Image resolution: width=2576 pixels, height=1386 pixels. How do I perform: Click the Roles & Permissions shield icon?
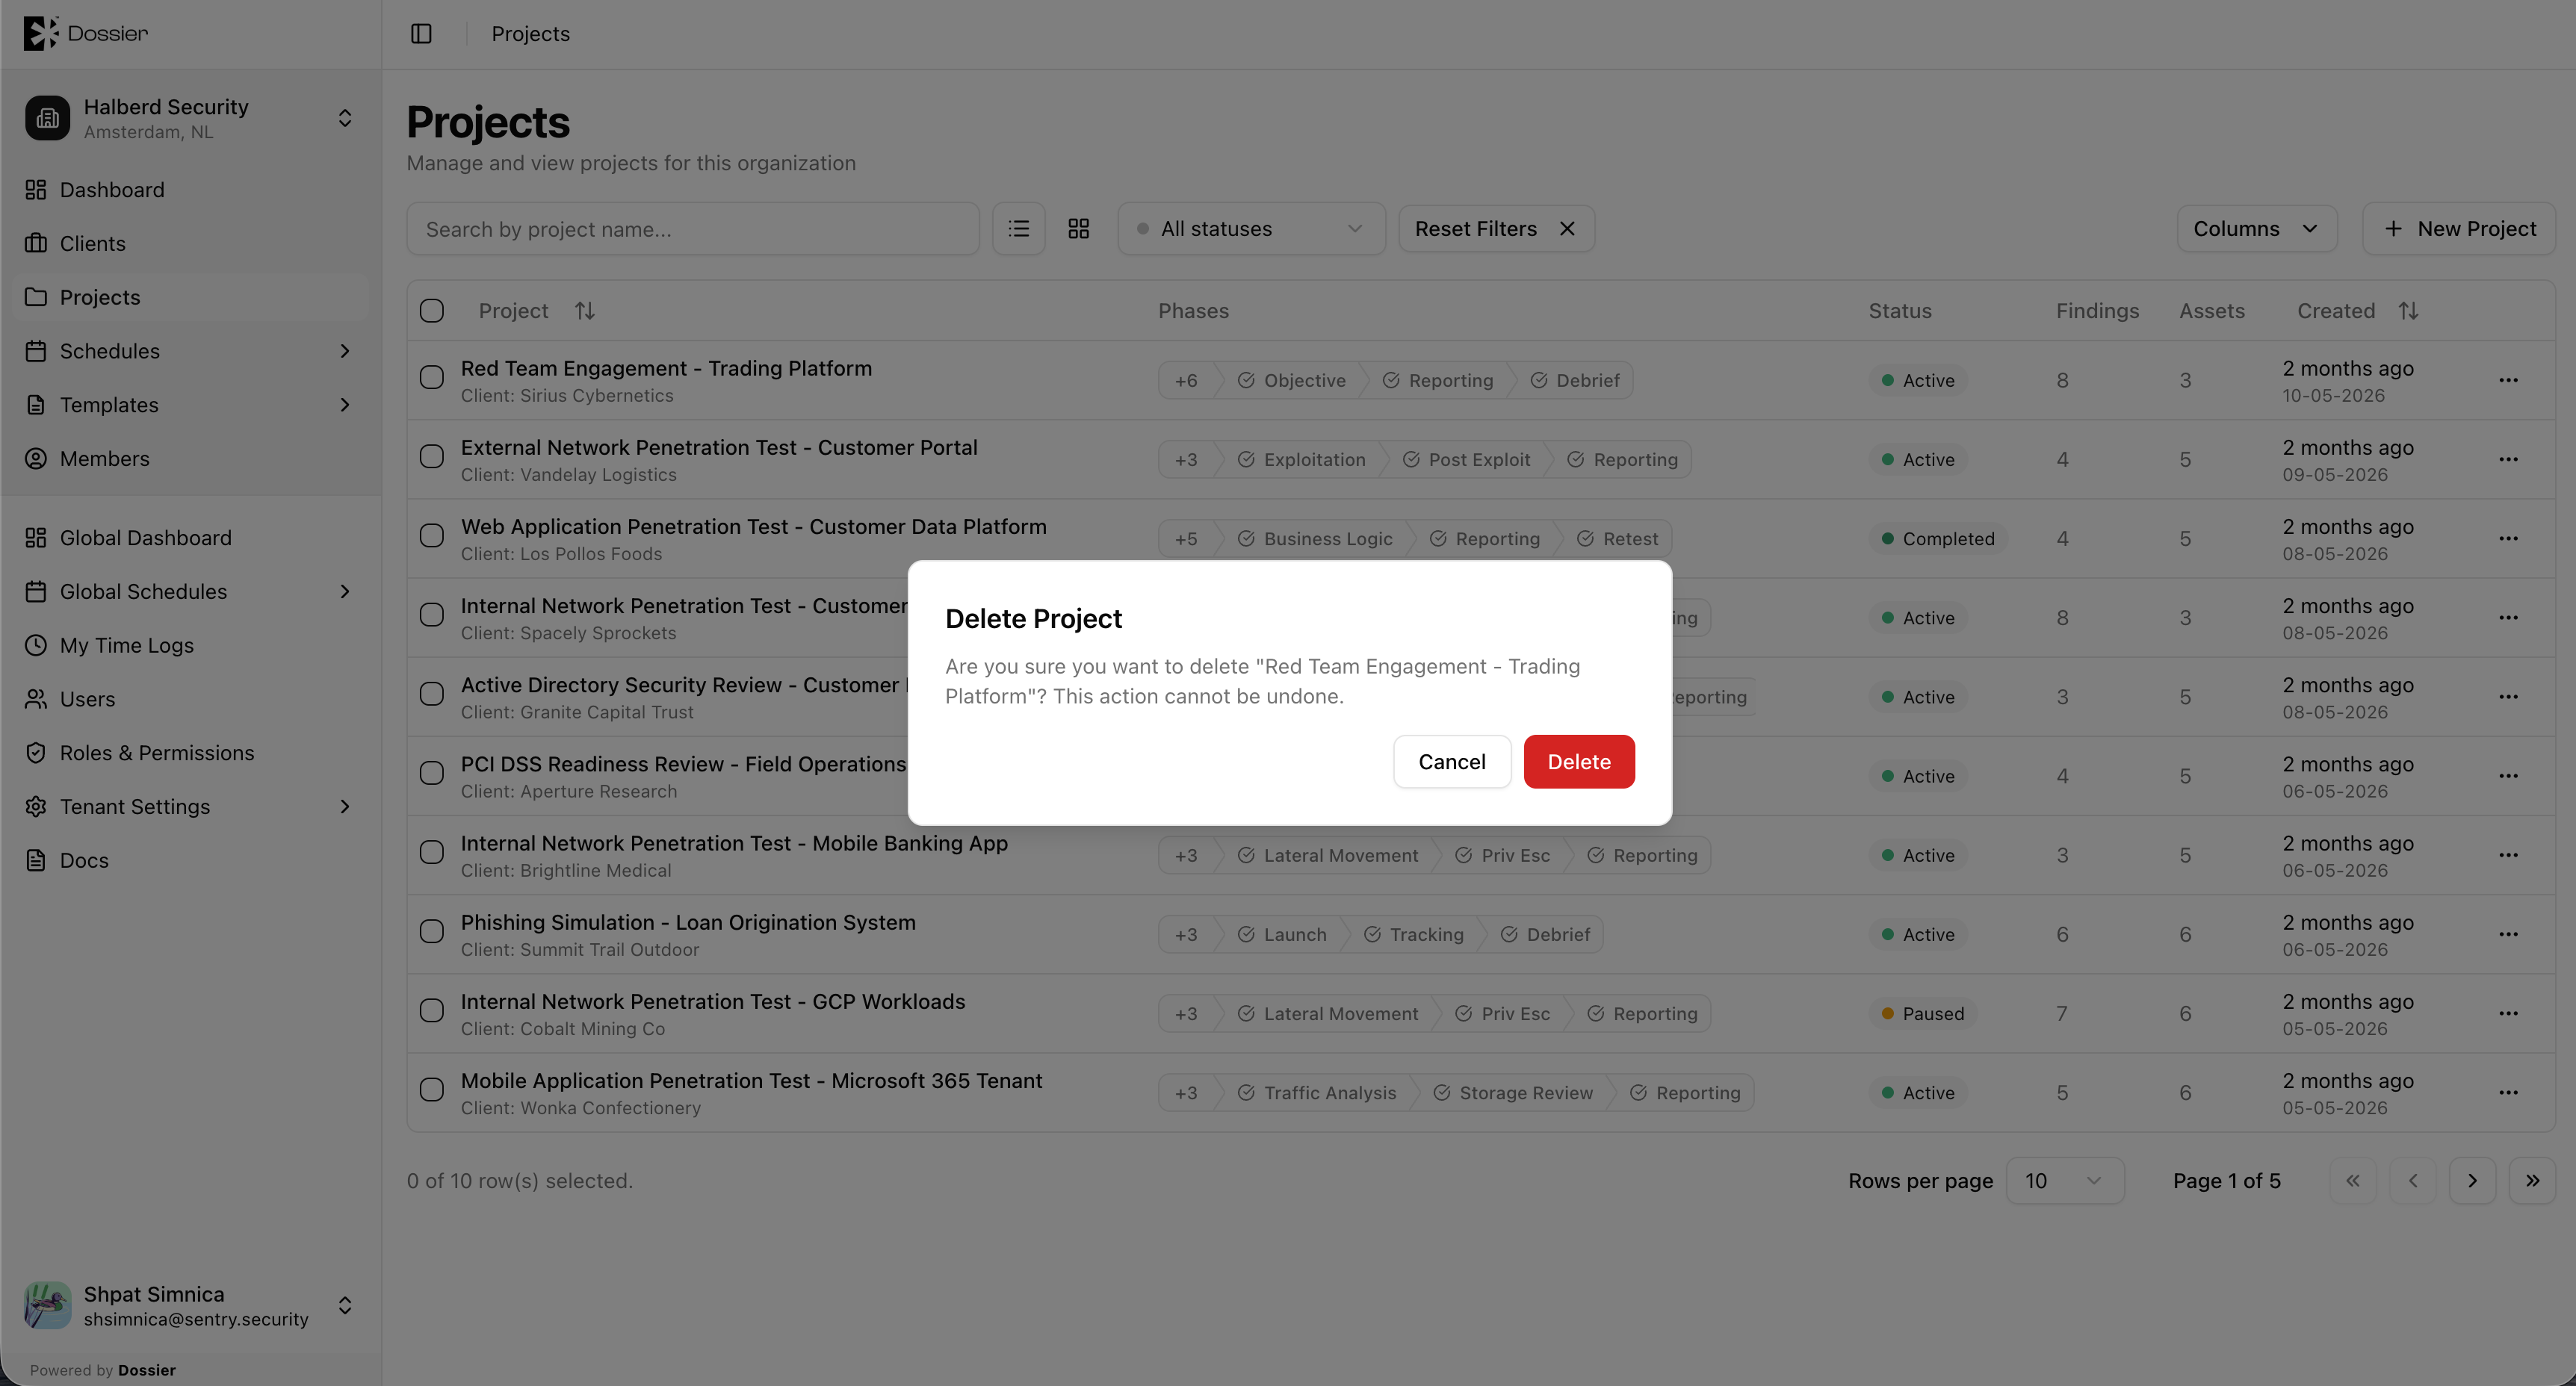pyautogui.click(x=36, y=753)
